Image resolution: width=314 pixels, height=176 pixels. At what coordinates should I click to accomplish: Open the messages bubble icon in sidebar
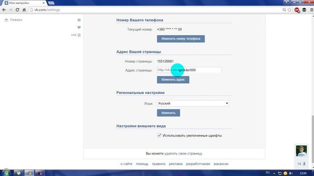click(79, 27)
